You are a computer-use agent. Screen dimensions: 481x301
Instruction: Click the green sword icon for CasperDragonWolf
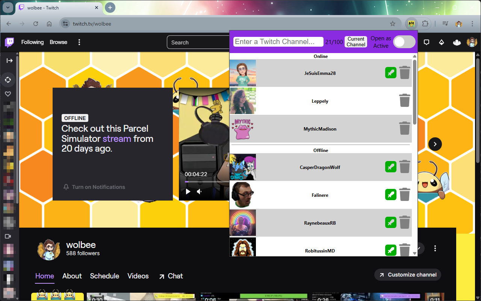(x=391, y=167)
